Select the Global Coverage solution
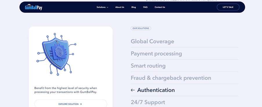The image size is (262, 107). [x=152, y=41]
